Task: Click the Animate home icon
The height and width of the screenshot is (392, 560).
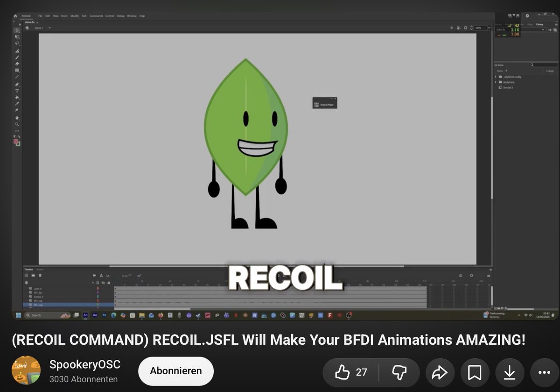Action: [15, 16]
